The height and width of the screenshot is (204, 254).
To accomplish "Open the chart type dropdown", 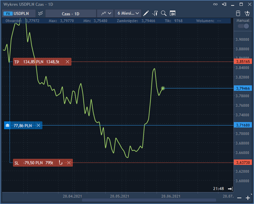I will click(106, 13).
